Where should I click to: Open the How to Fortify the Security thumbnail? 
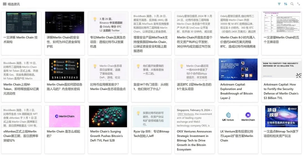click(281, 69)
